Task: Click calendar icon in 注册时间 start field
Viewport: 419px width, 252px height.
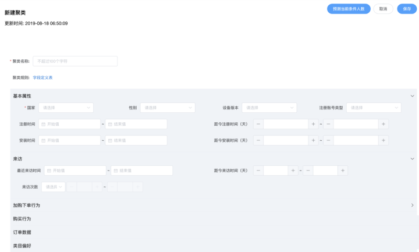Action: pyautogui.click(x=42, y=124)
